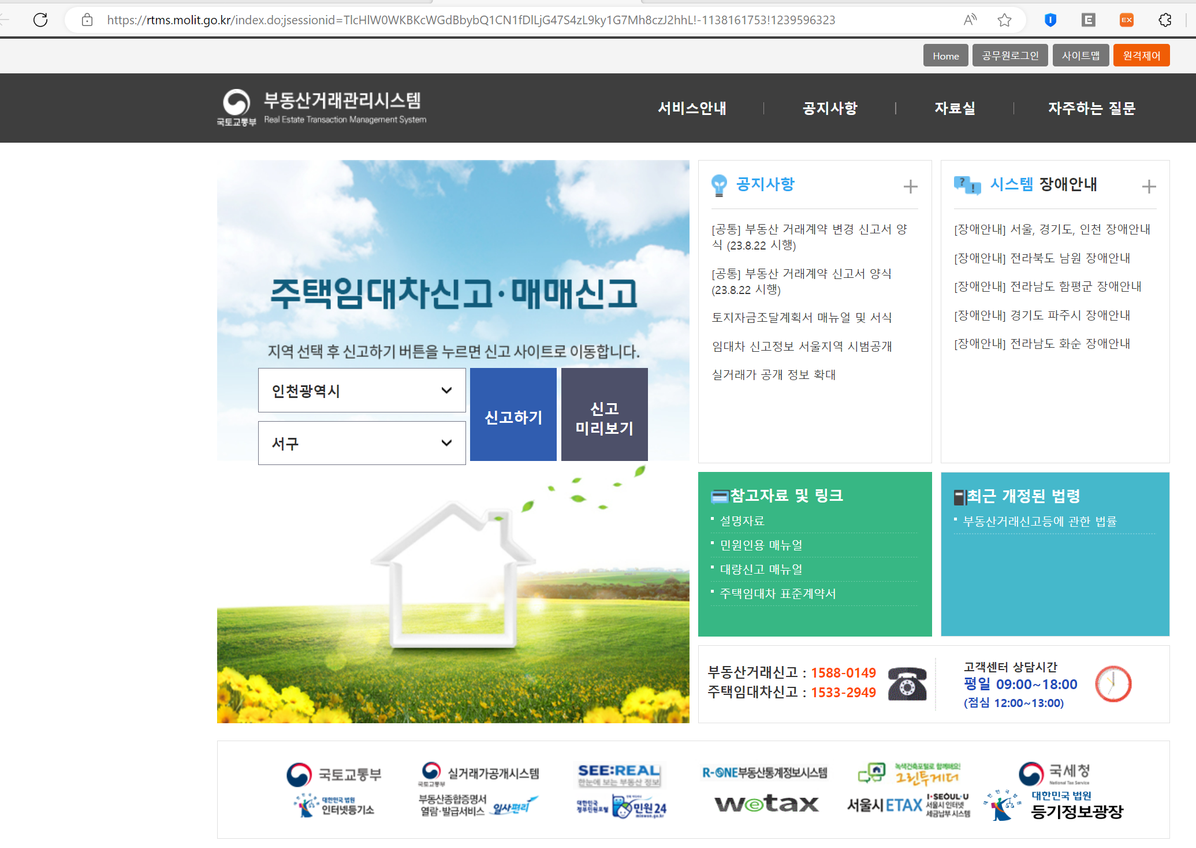Screen dimensions: 1196x848
Task: Click the orange 원격제어 button
Action: point(1141,55)
